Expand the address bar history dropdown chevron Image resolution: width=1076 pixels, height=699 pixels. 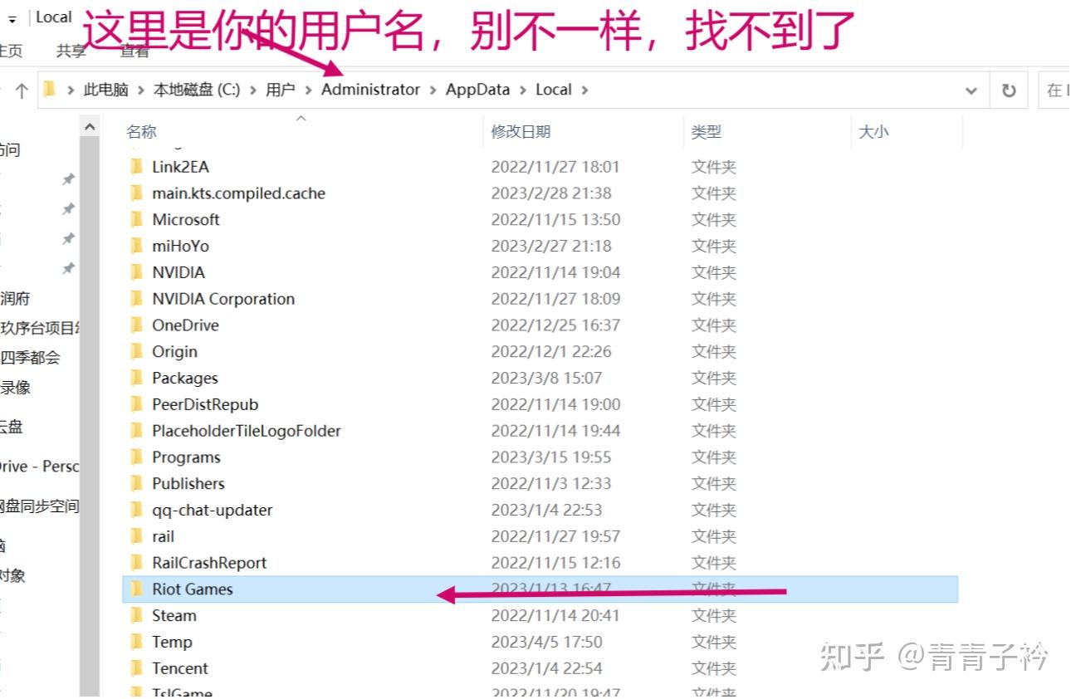(x=971, y=89)
